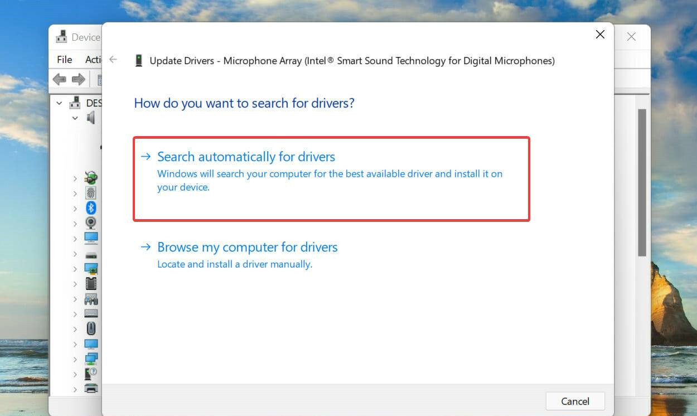697x416 pixels.
Task: Expand the Other devices category
Action: (x=75, y=374)
